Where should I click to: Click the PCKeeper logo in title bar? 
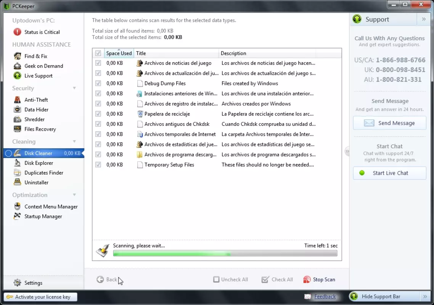(6, 6)
